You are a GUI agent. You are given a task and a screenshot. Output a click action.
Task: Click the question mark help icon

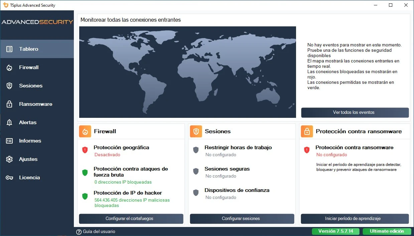pyautogui.click(x=79, y=232)
